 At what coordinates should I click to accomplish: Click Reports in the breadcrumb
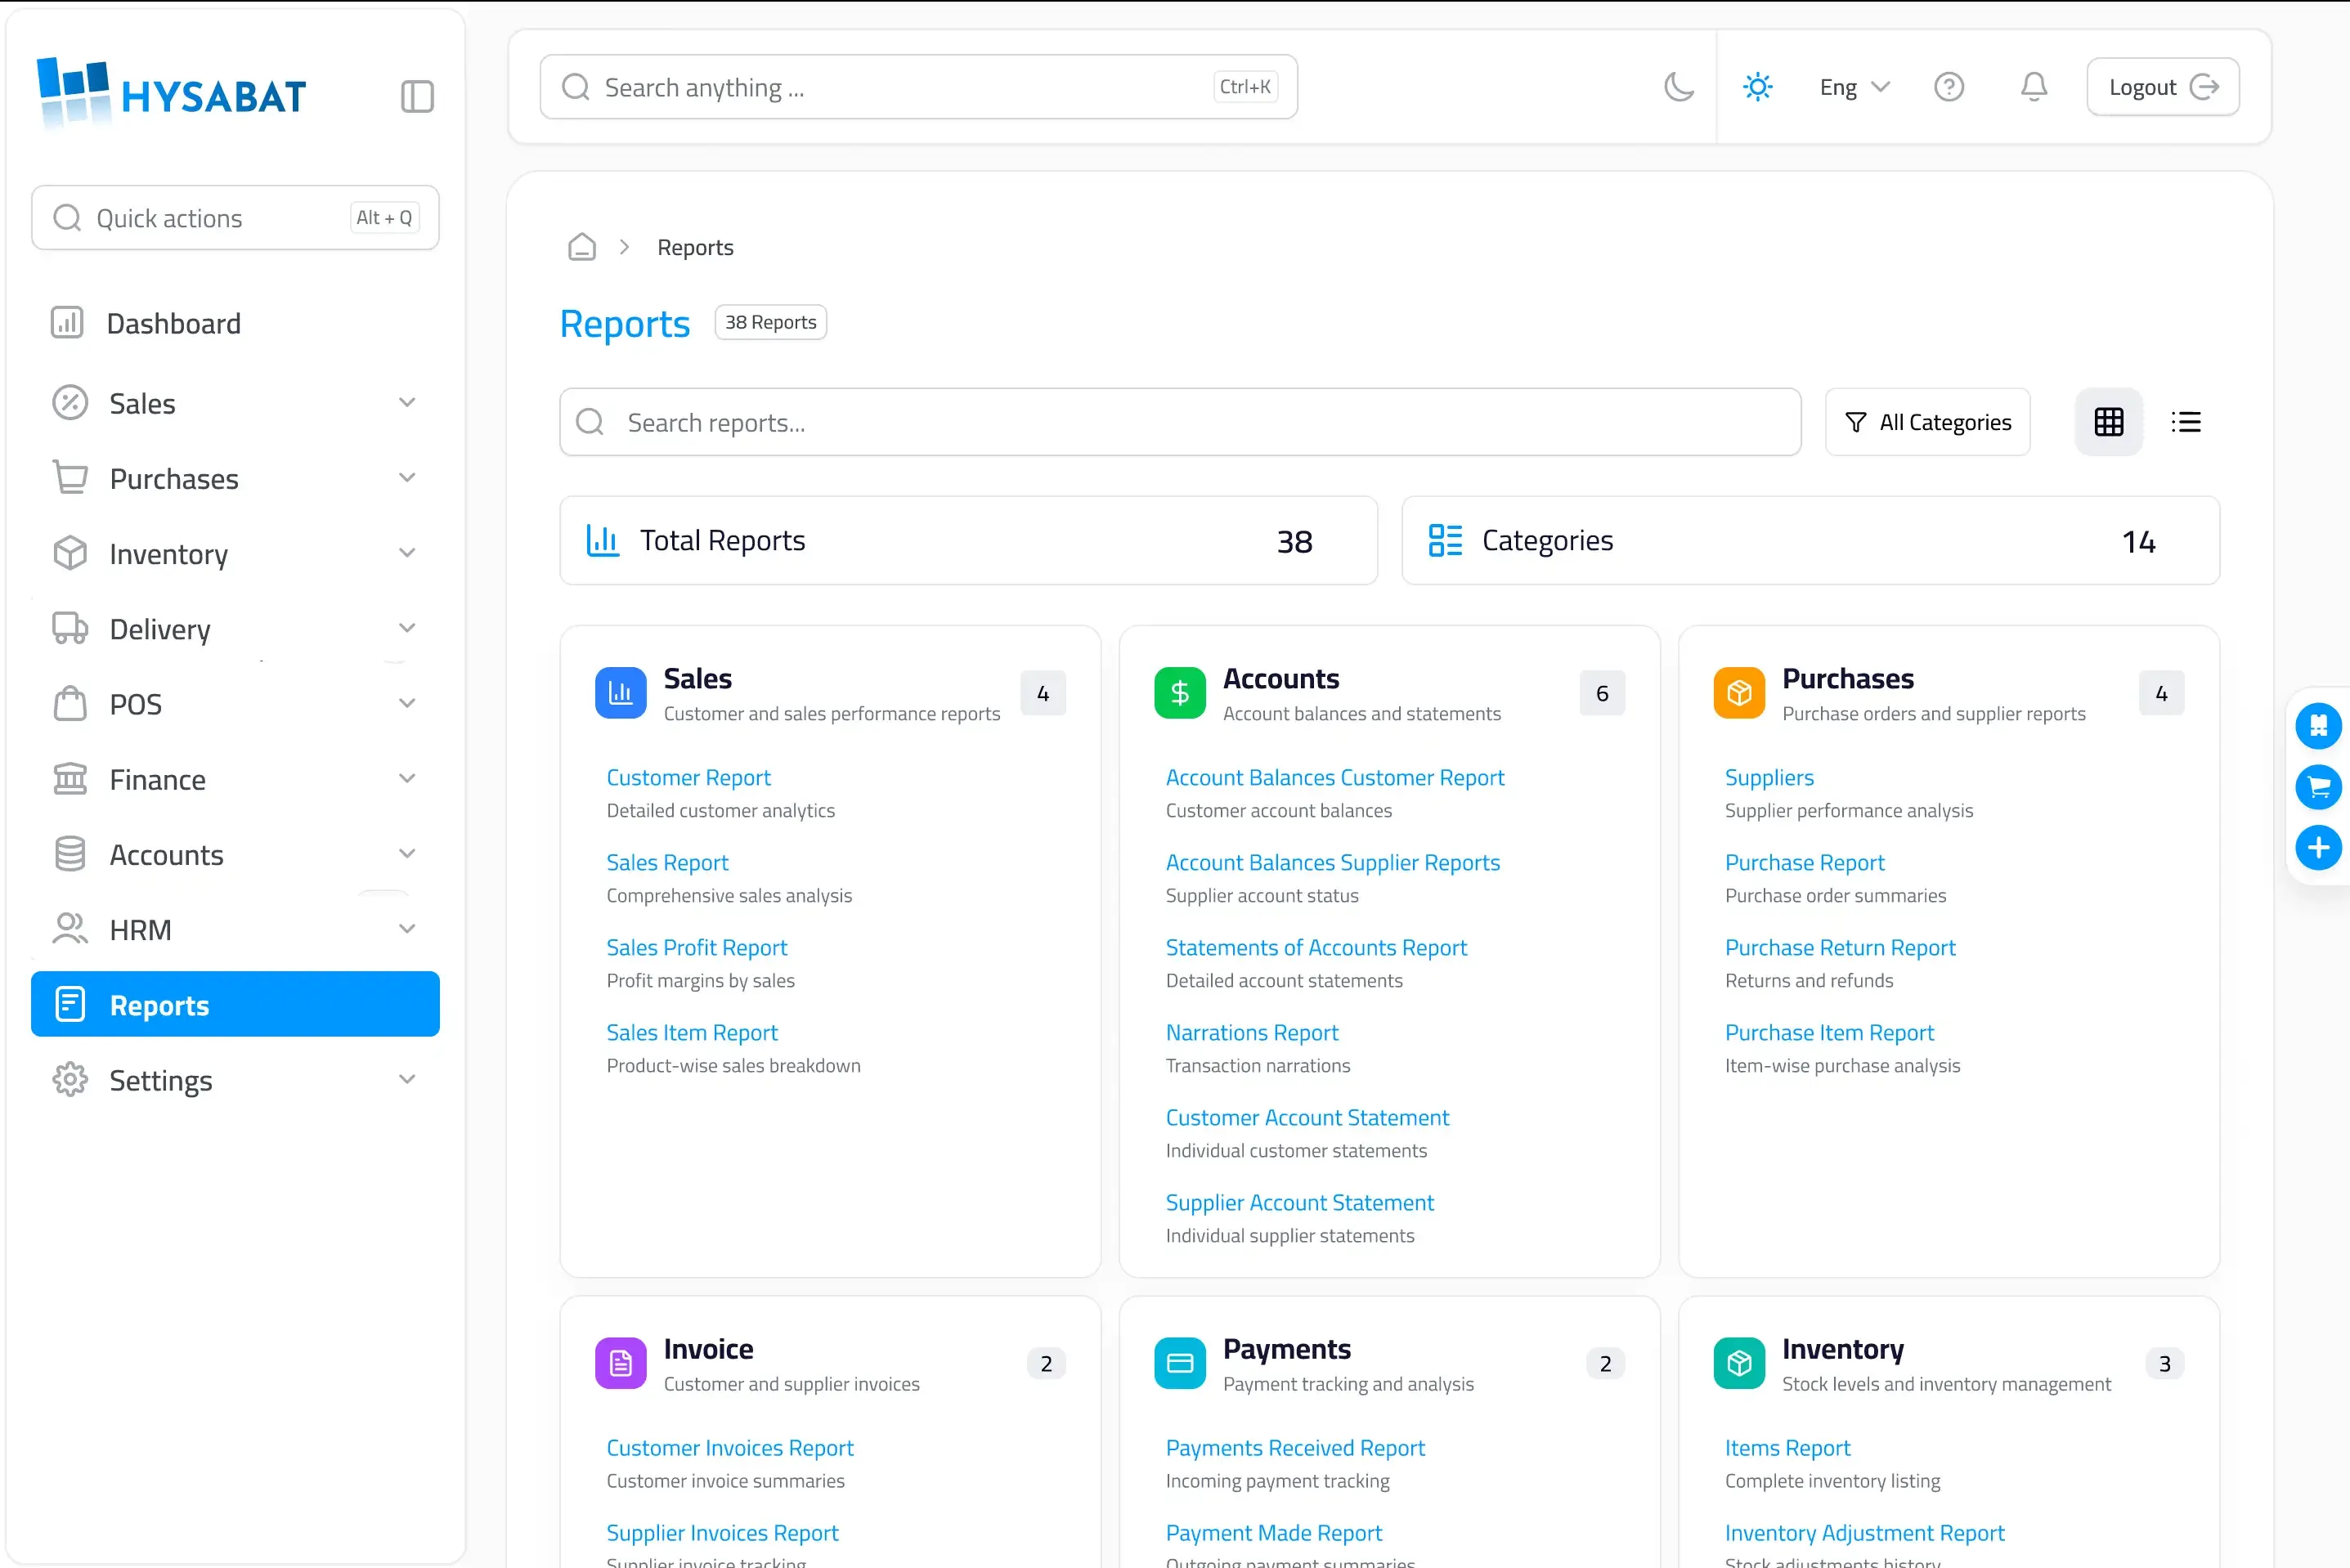[x=695, y=247]
